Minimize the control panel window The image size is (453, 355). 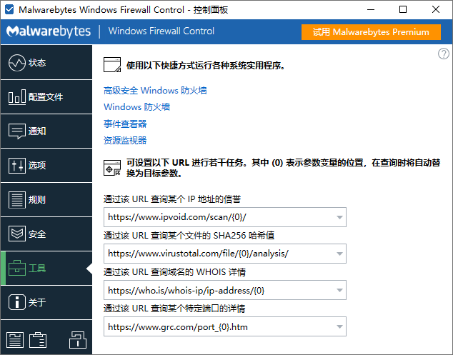coord(371,9)
